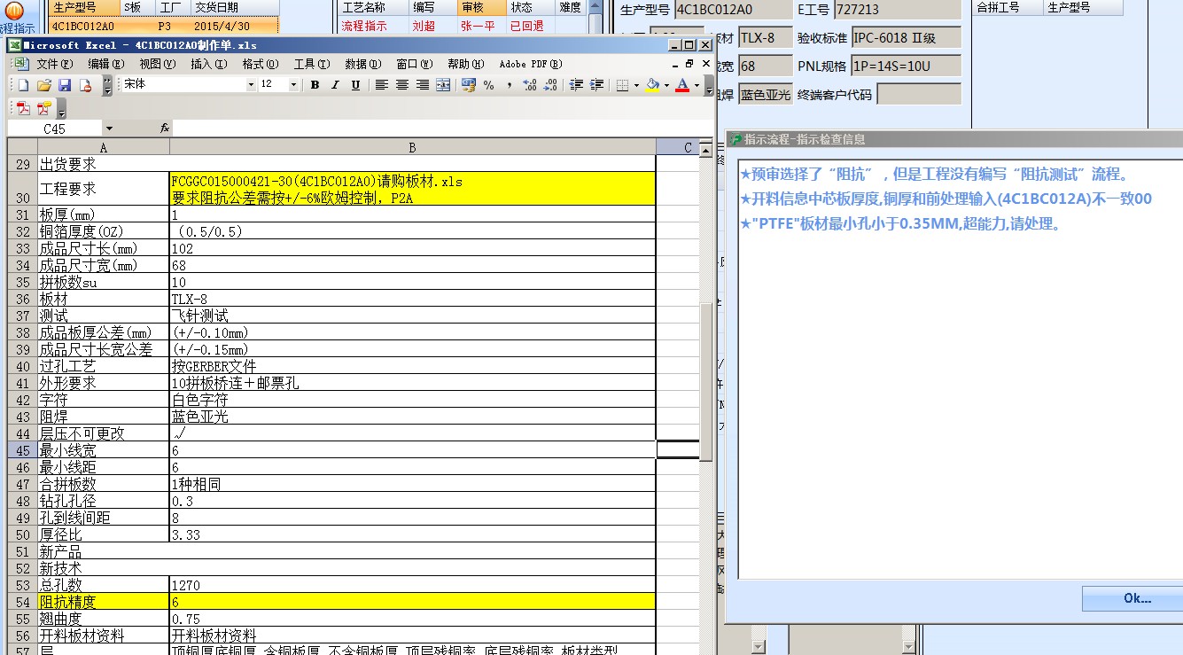The width and height of the screenshot is (1183, 655).
Task: Open the font size 12 dropdown
Action: pos(294,85)
